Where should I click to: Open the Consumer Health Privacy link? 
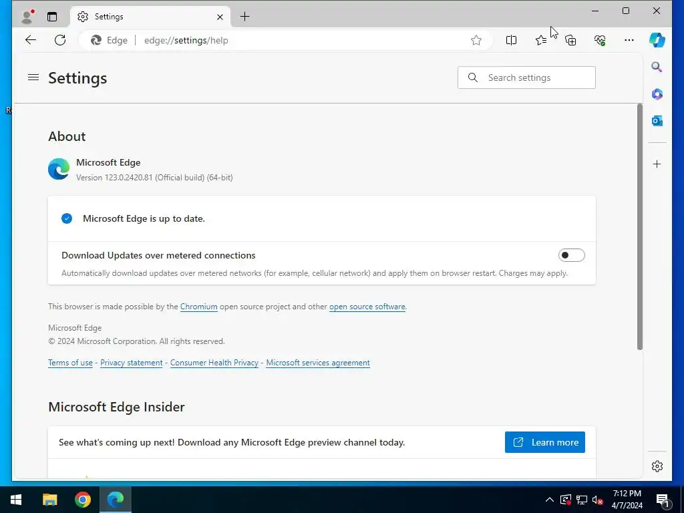214,363
